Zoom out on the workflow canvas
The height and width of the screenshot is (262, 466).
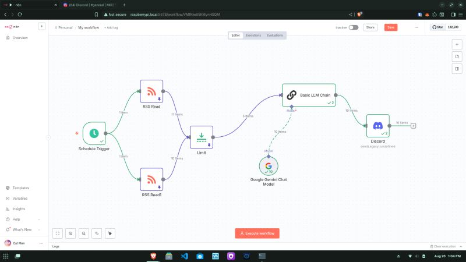click(84, 233)
